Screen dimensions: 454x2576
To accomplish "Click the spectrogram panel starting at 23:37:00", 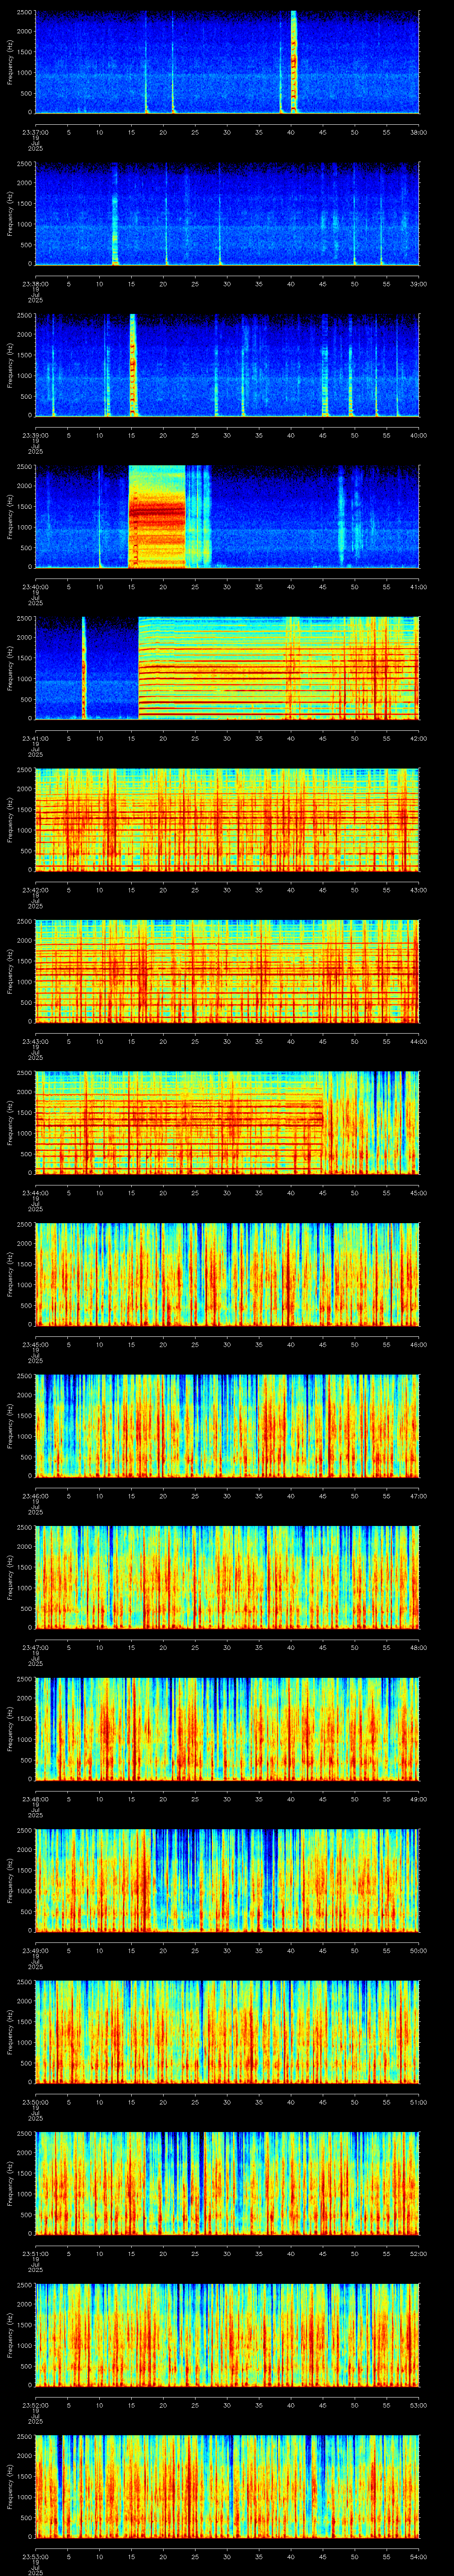I will click(227, 63).
